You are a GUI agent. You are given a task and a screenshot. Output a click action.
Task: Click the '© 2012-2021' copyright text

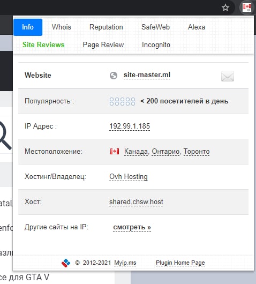click(93, 263)
